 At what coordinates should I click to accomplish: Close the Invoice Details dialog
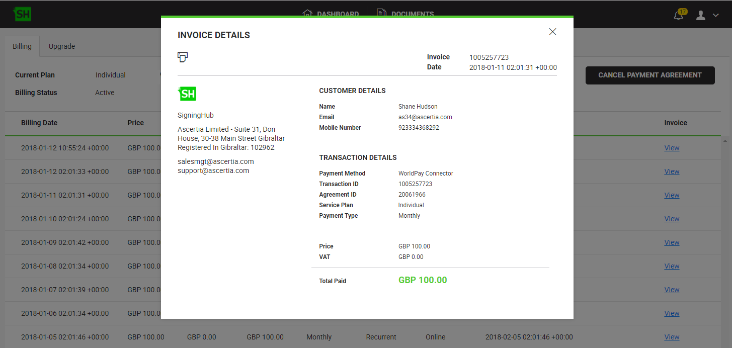click(x=552, y=32)
